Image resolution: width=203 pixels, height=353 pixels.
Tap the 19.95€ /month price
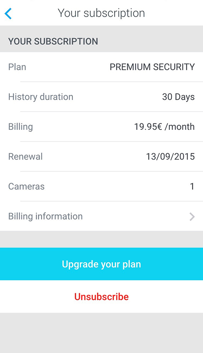click(164, 127)
